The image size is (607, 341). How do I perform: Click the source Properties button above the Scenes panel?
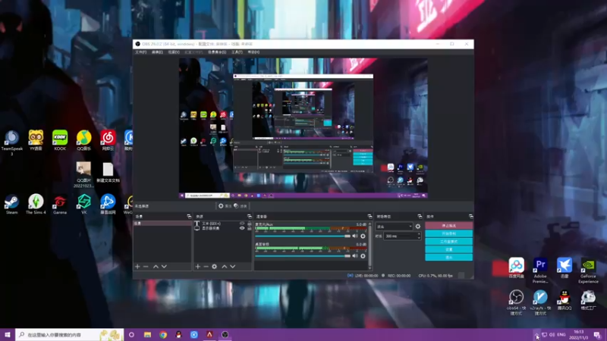coord(225,206)
